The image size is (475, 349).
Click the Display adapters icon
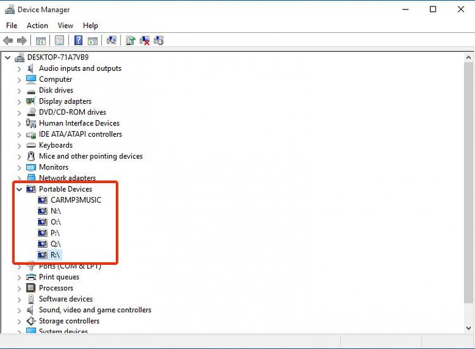pos(31,101)
